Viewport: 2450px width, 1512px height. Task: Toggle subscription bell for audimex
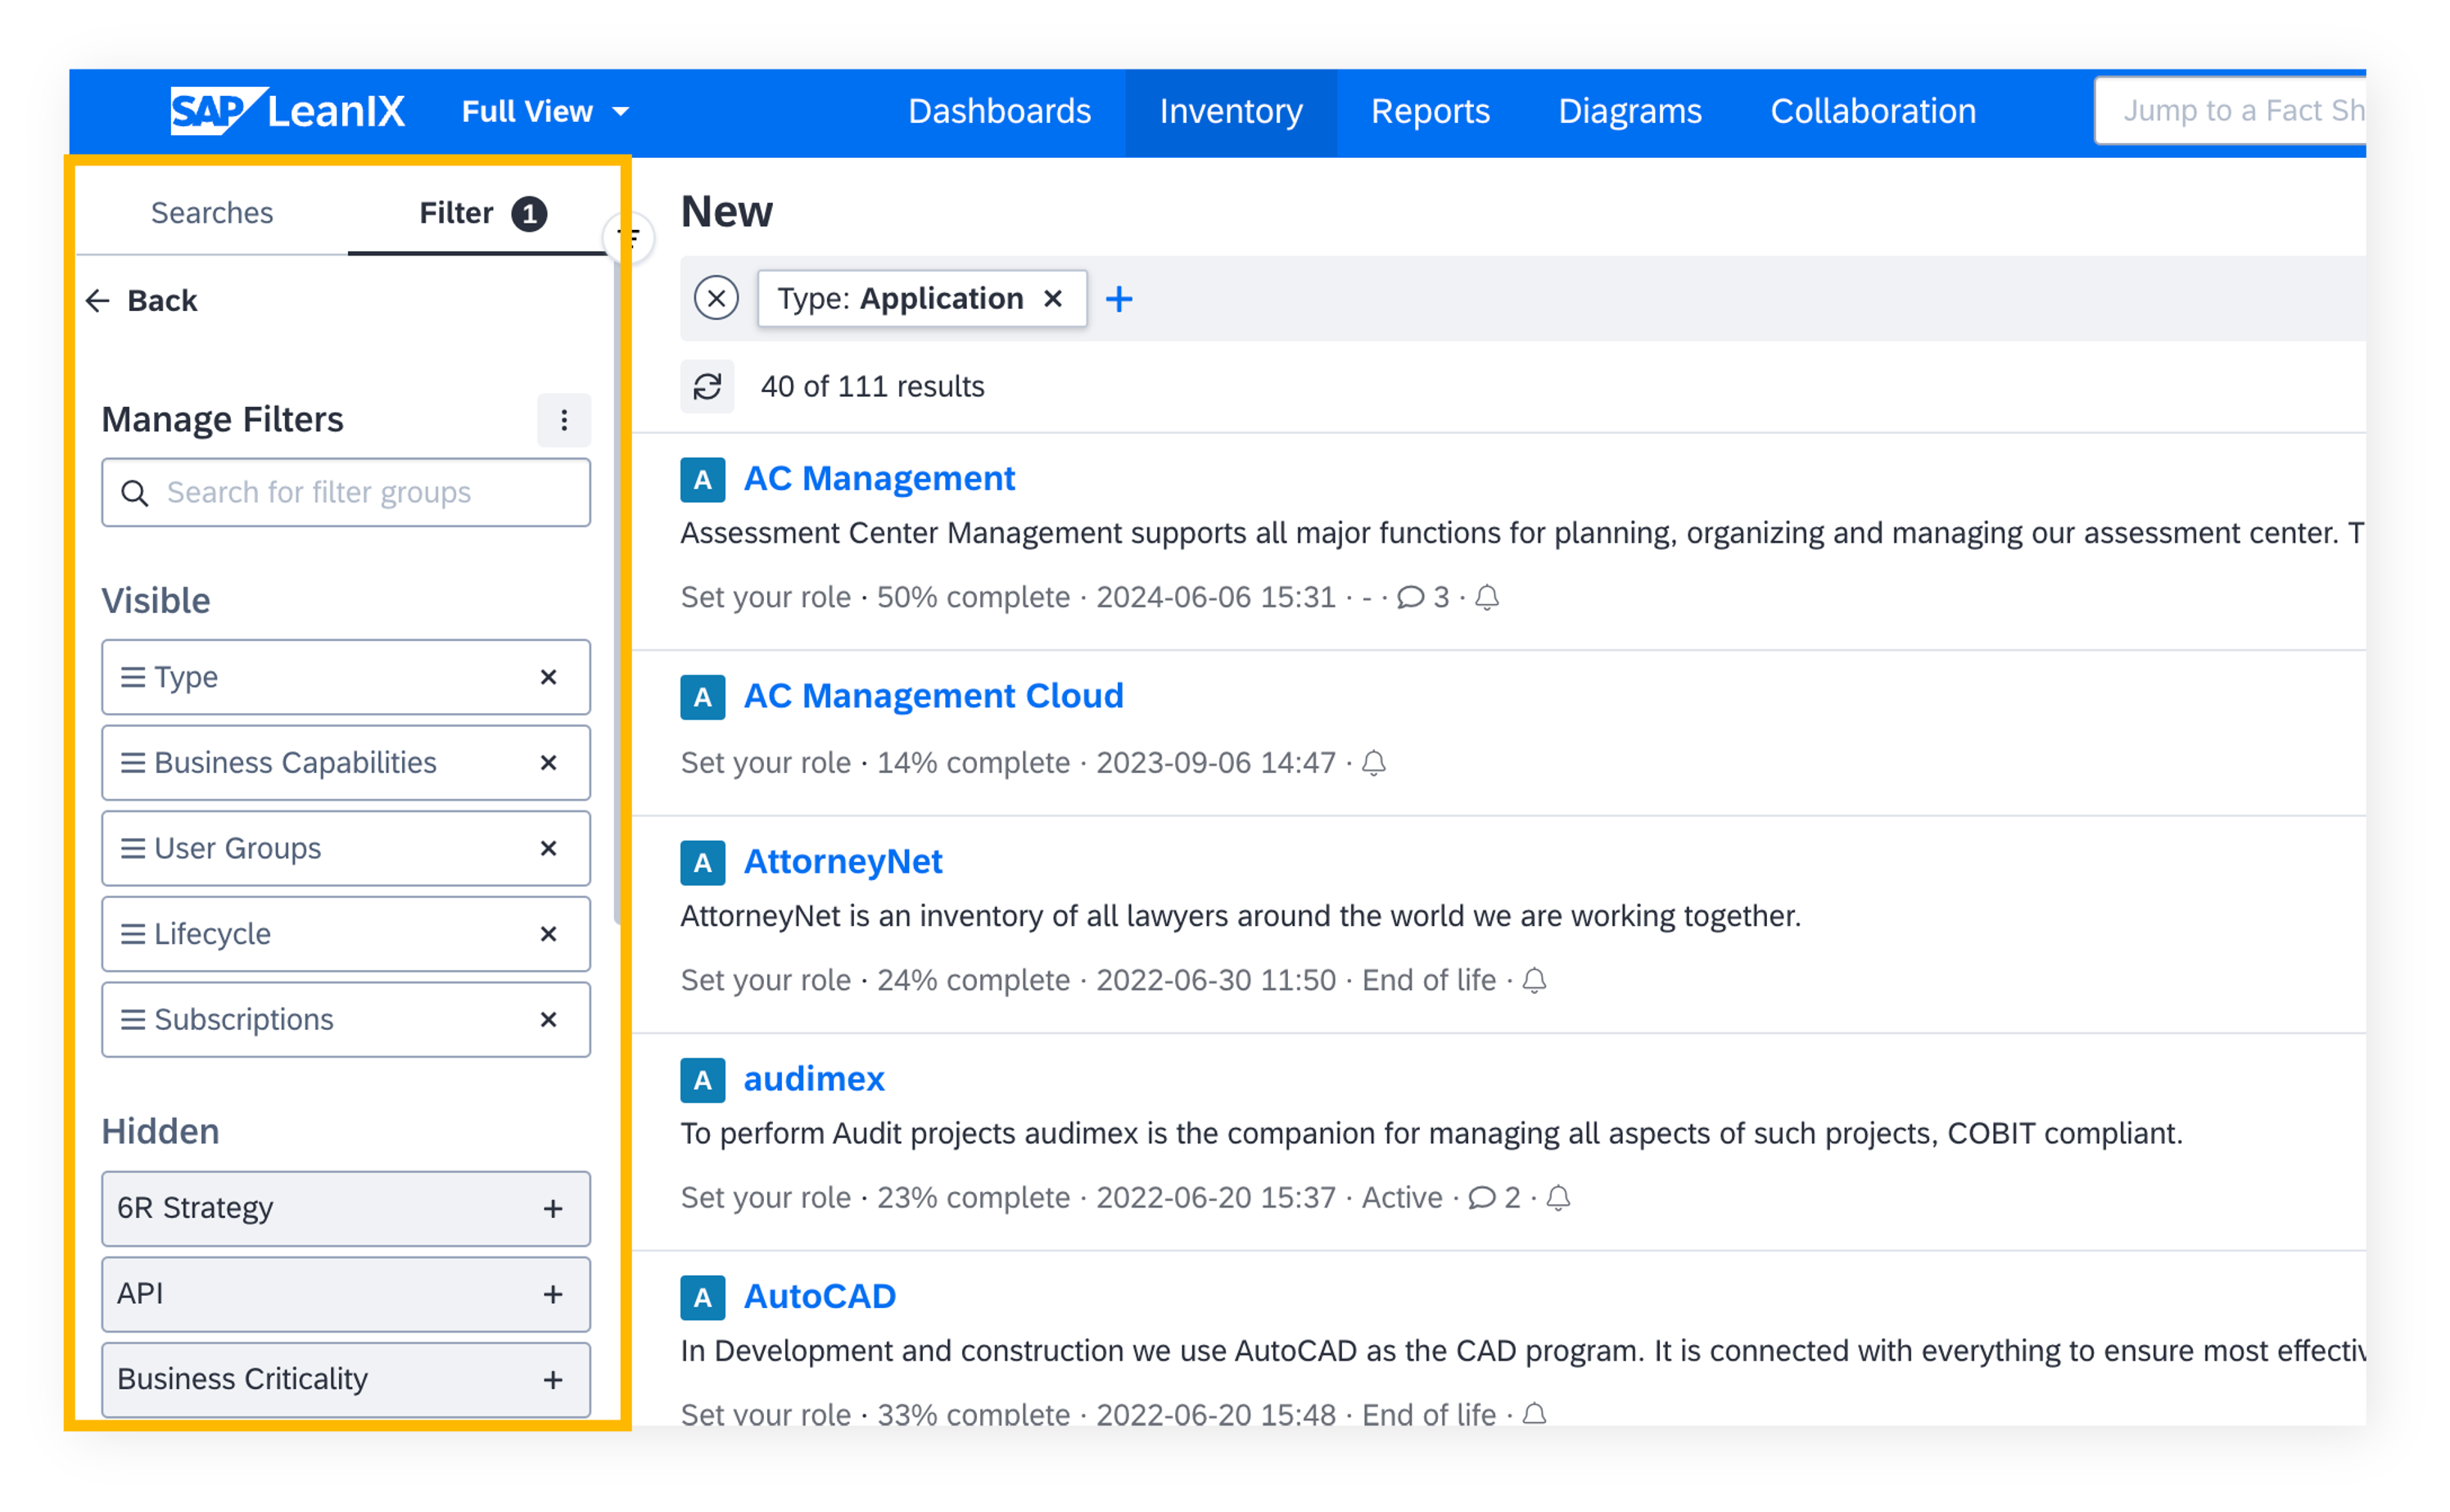click(x=1558, y=1198)
